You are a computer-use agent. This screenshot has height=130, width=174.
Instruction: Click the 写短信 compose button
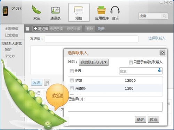(x=41, y=29)
